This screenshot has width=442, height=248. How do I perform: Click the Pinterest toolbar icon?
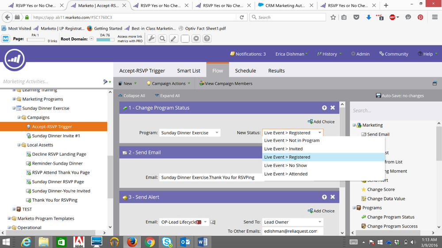point(420,17)
